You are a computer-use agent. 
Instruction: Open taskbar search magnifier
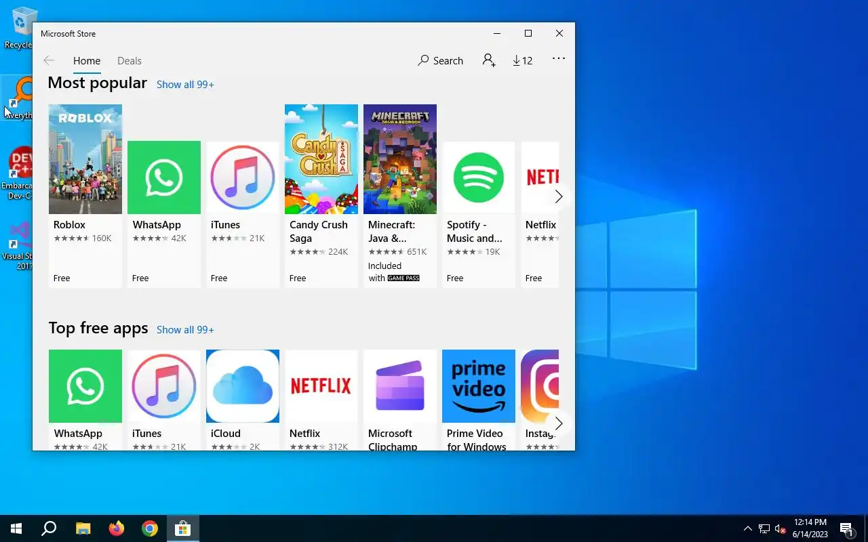(x=49, y=528)
